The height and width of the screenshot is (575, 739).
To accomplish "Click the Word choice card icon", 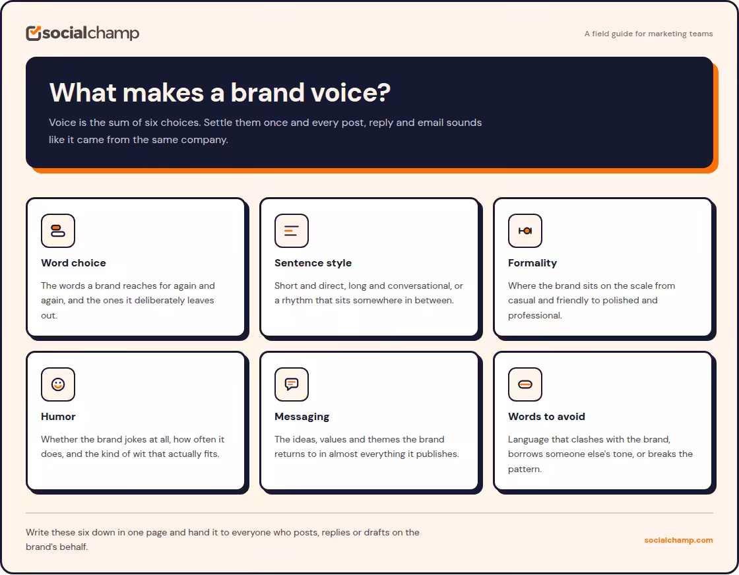I will [x=58, y=231].
